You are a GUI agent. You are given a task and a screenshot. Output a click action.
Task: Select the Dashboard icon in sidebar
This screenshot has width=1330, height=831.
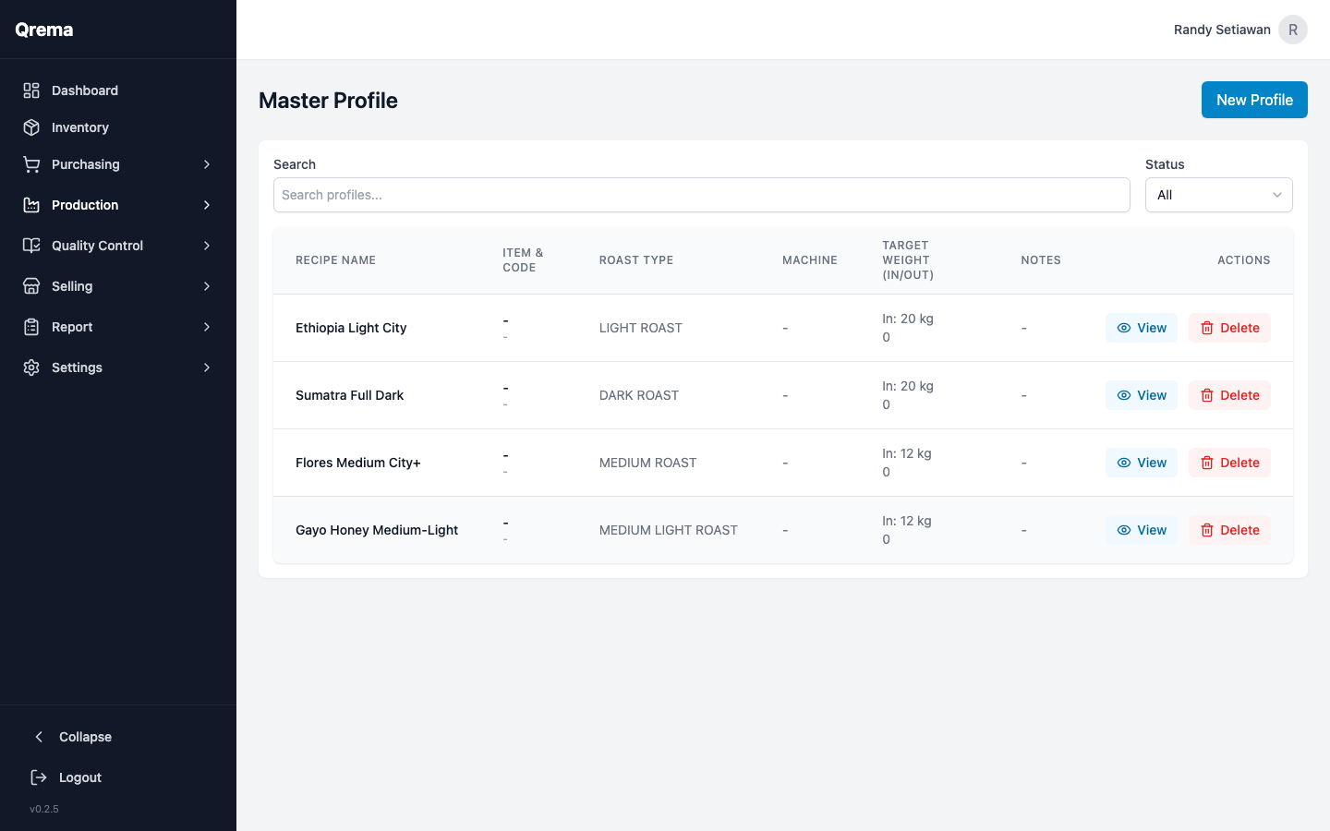[x=30, y=90]
